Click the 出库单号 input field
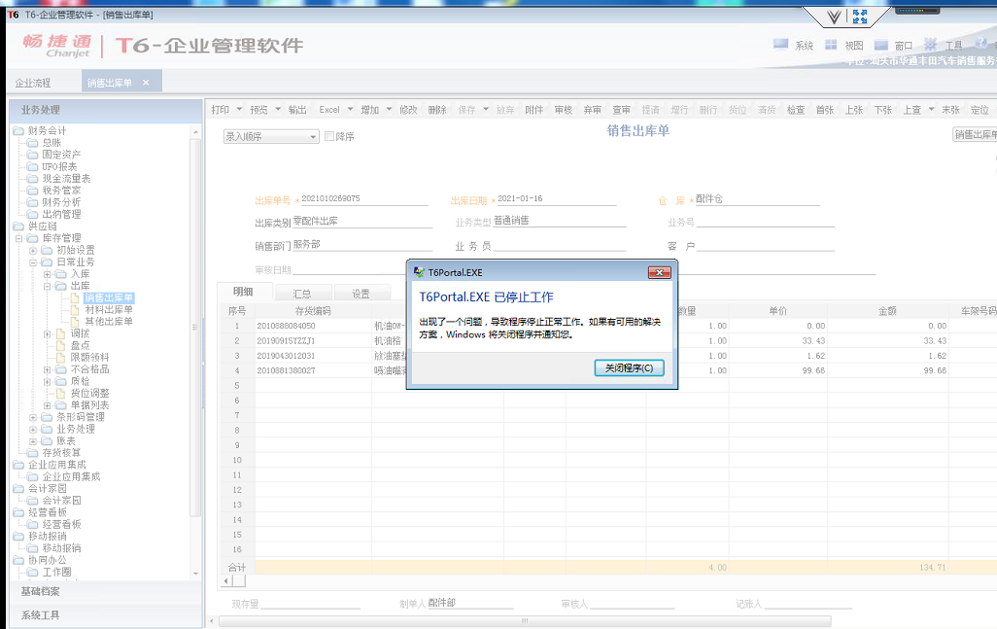Viewport: 997px width, 629px height. [x=364, y=199]
